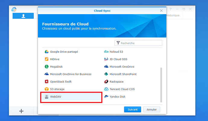Viewport: 208px width, 121px height.
Task: Open the Historique tab
Action: pos(173,15)
